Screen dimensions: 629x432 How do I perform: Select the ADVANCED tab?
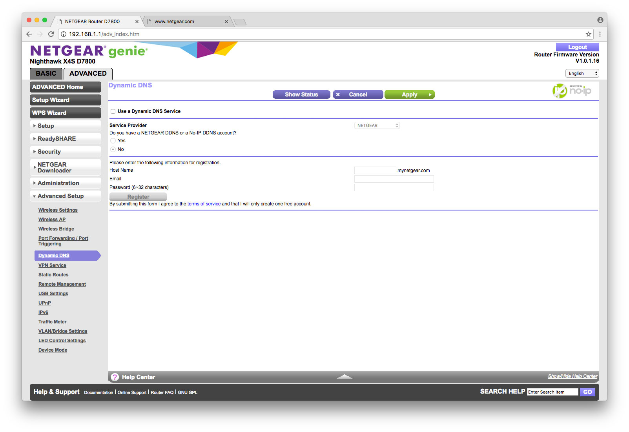pos(88,74)
